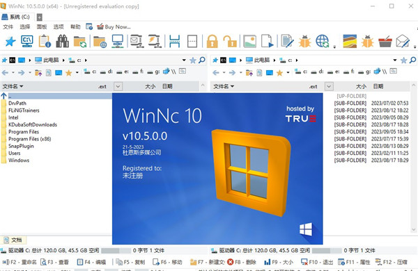
Task: Open the picture viewer toolbar icon
Action: click(x=250, y=41)
